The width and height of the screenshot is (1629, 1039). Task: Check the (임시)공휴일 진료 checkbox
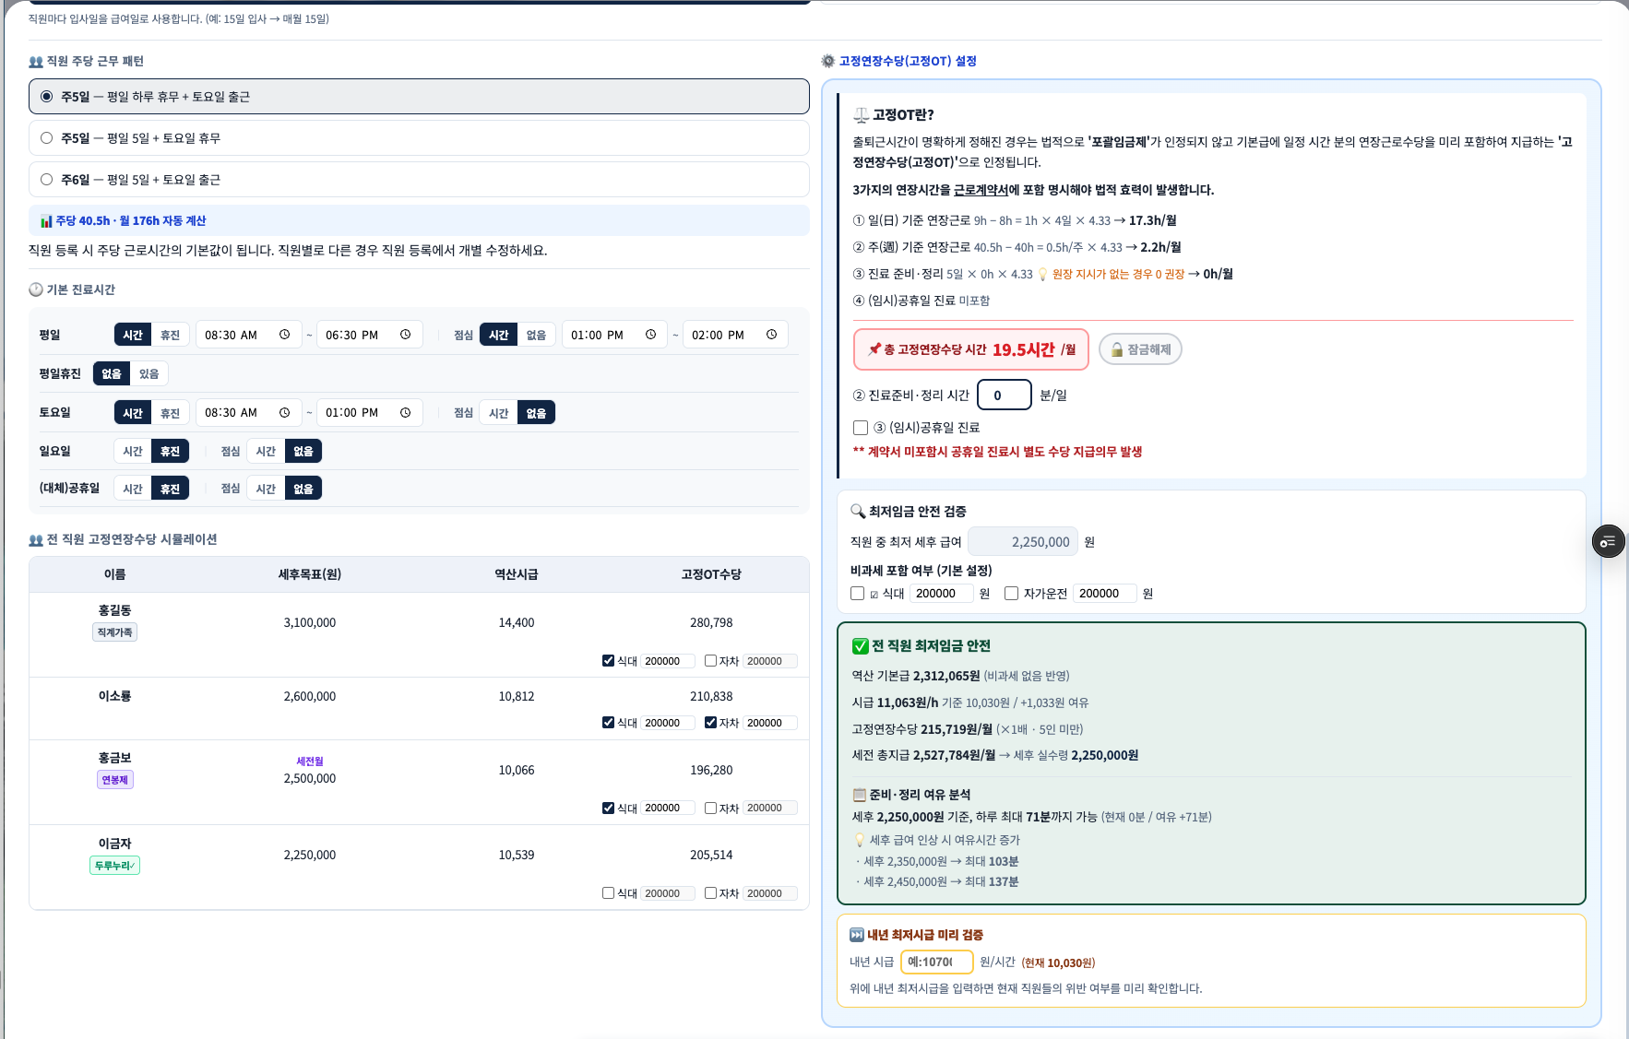[x=861, y=428]
